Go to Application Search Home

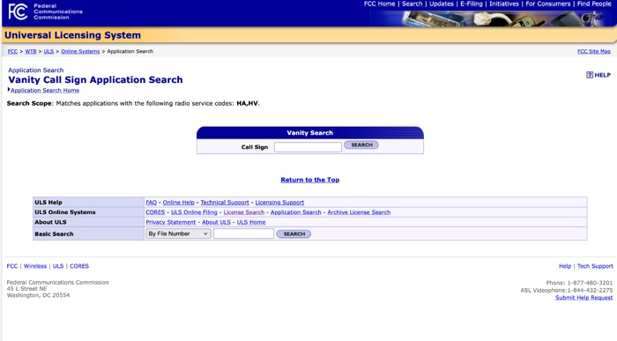click(45, 91)
